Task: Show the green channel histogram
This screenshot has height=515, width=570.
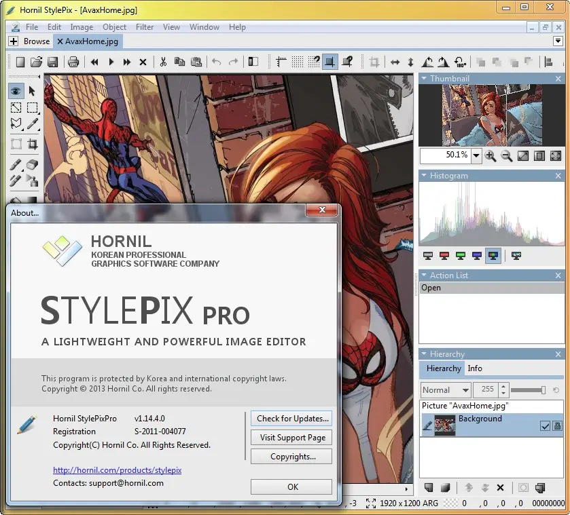Action: click(461, 256)
